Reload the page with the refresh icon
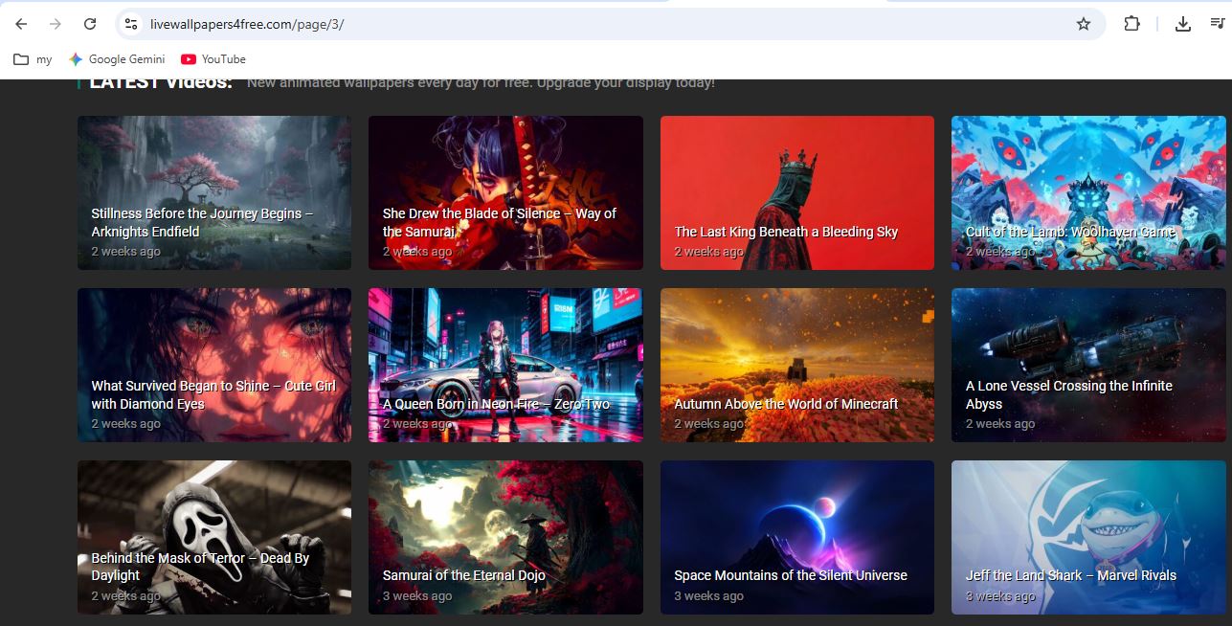The width and height of the screenshot is (1232, 626). click(90, 24)
